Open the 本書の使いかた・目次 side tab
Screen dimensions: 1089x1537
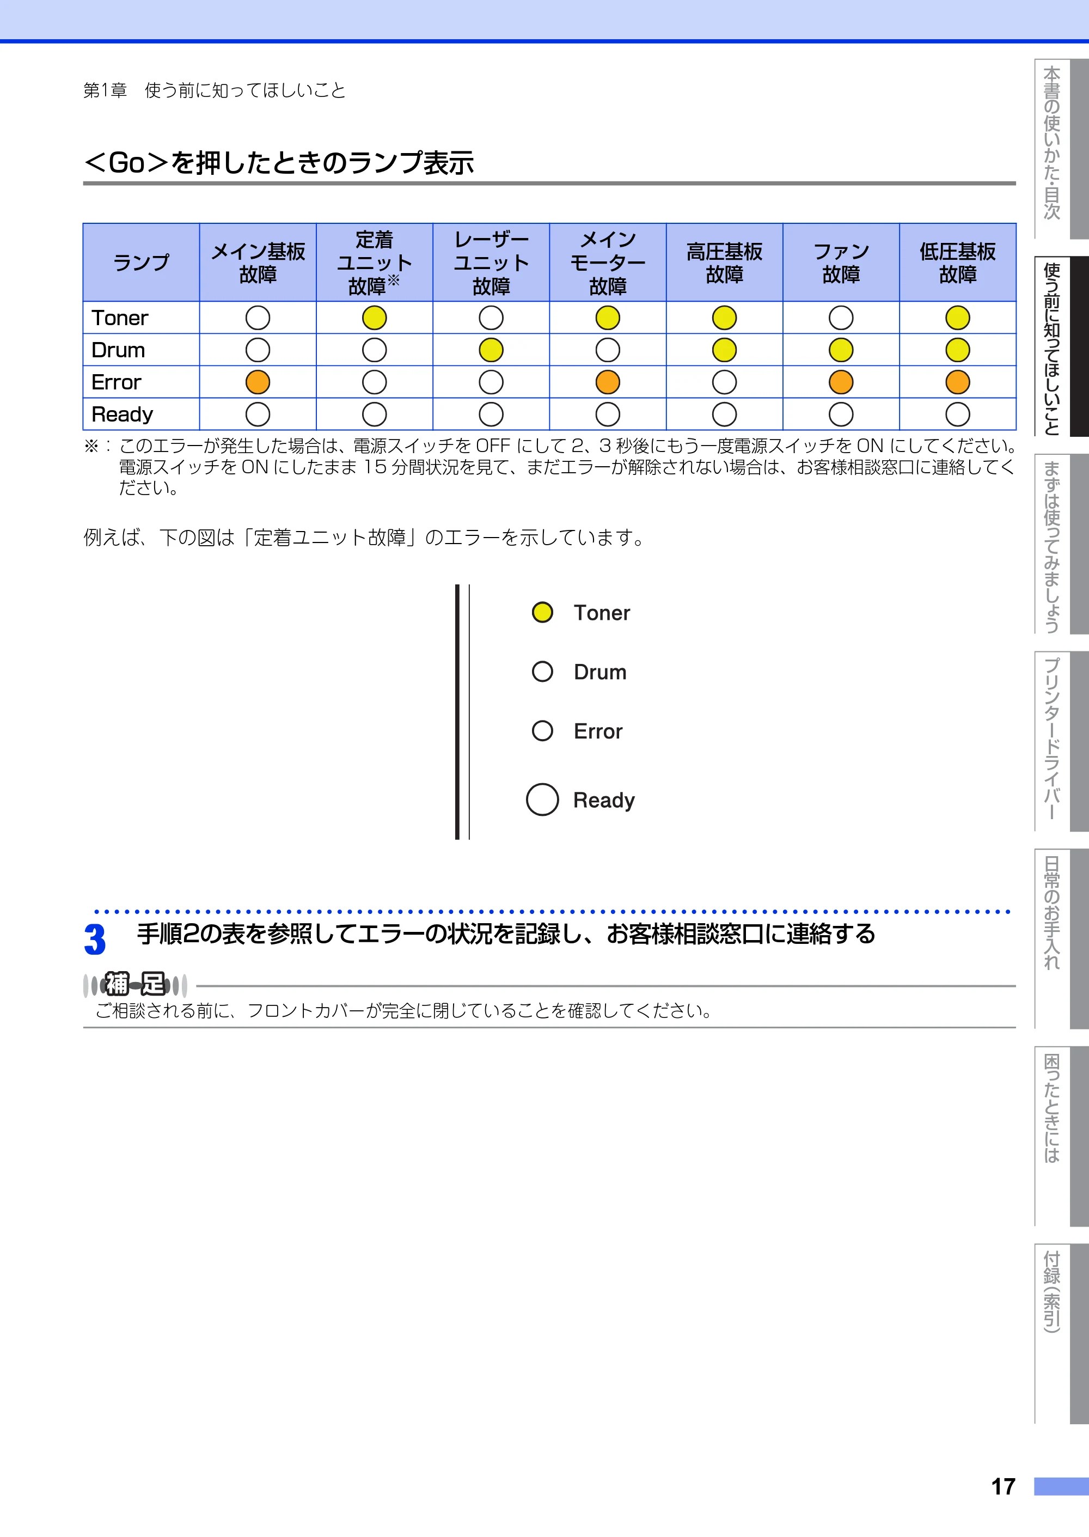(1062, 148)
